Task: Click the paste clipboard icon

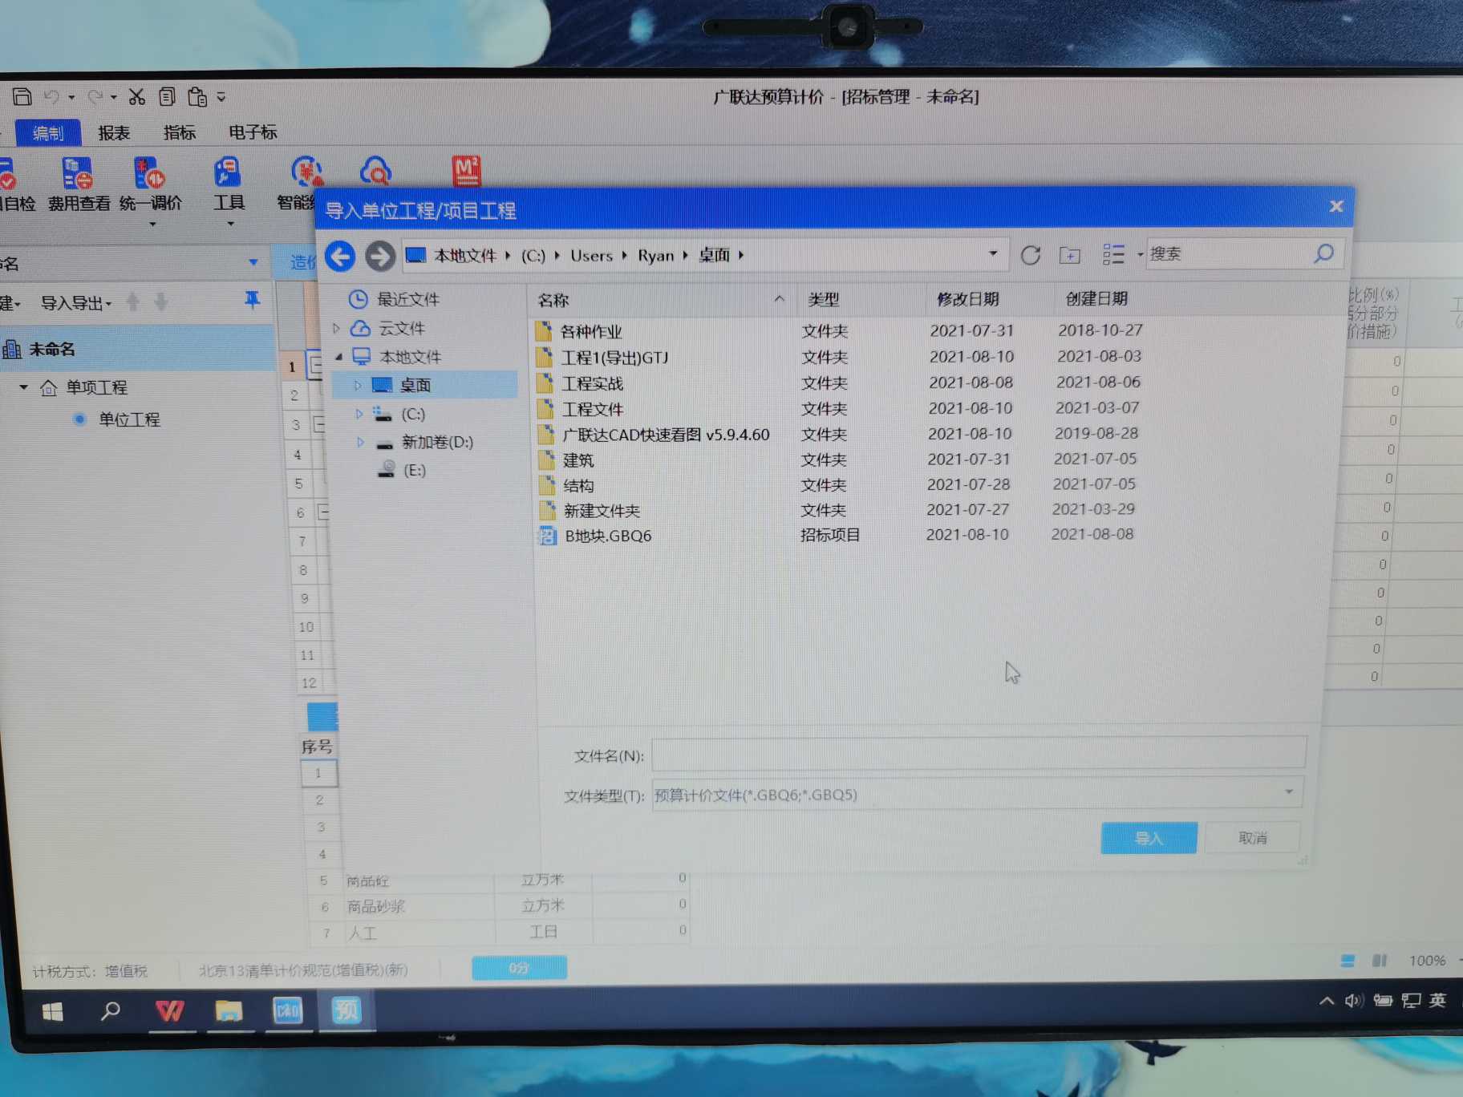Action: click(x=197, y=97)
